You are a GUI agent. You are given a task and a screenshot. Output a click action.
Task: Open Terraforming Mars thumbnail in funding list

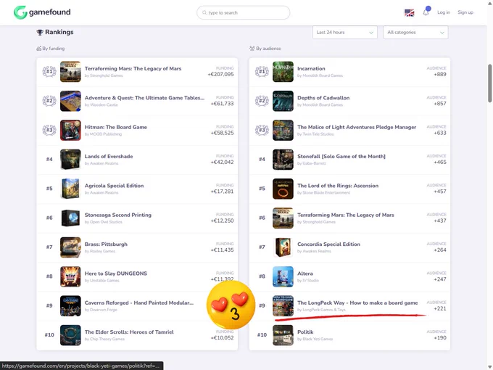pyautogui.click(x=70, y=72)
